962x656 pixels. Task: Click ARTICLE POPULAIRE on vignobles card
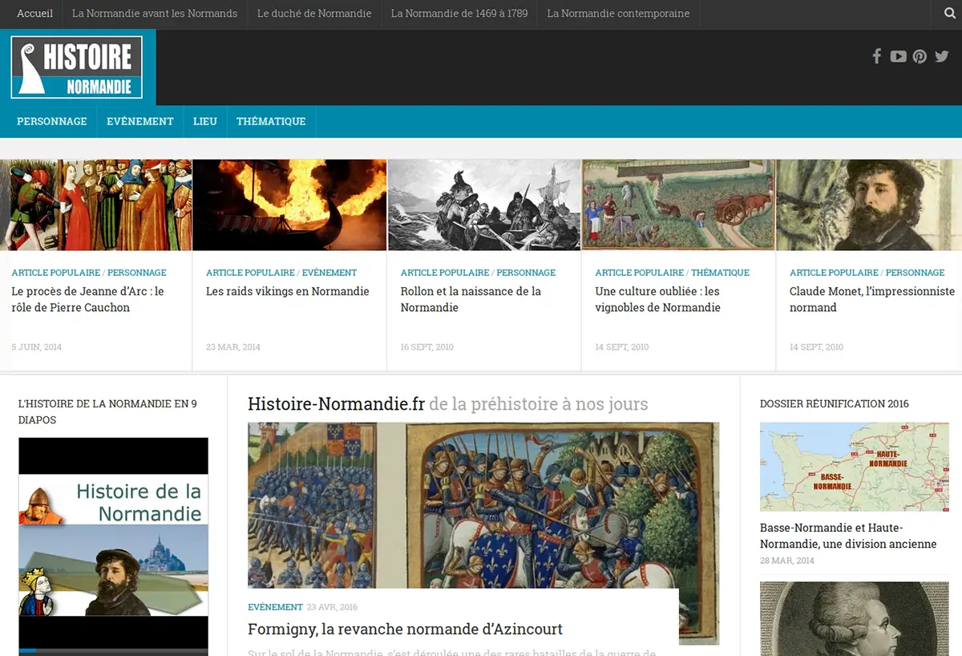click(x=639, y=273)
